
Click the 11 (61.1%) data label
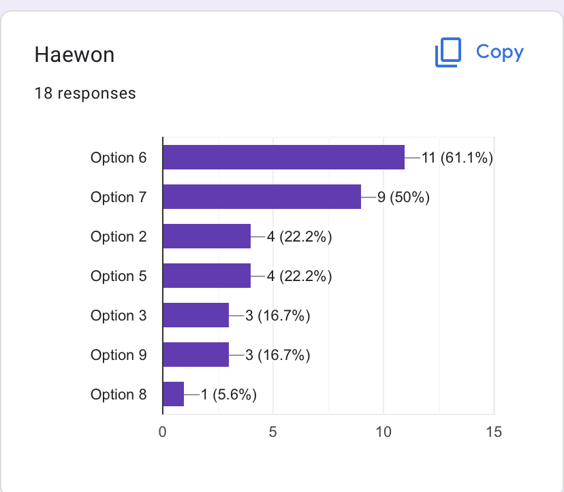pyautogui.click(x=457, y=157)
